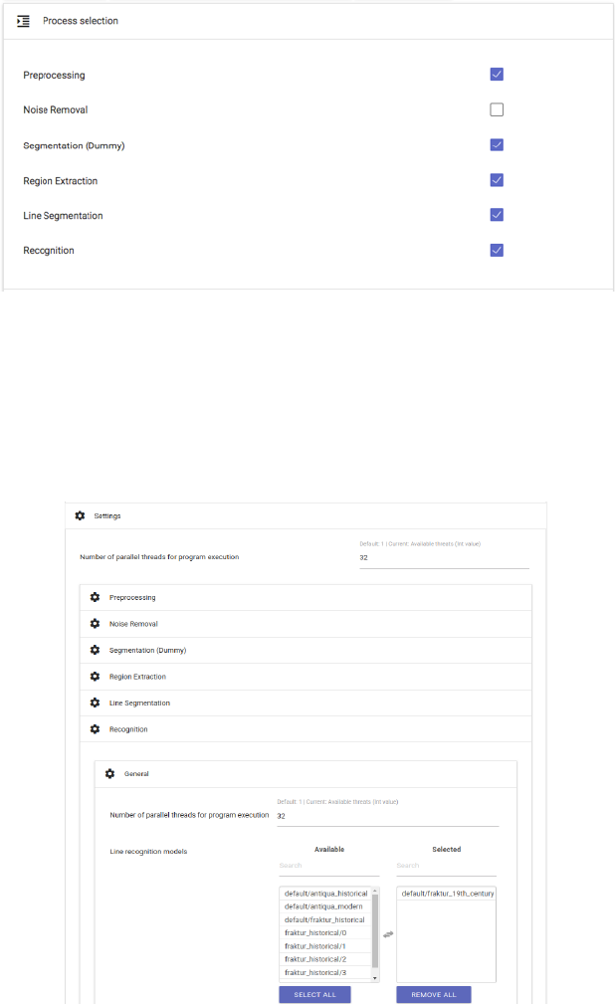Select default/antiqua_modern in the Available list
The image size is (615, 1004).
[x=323, y=906]
